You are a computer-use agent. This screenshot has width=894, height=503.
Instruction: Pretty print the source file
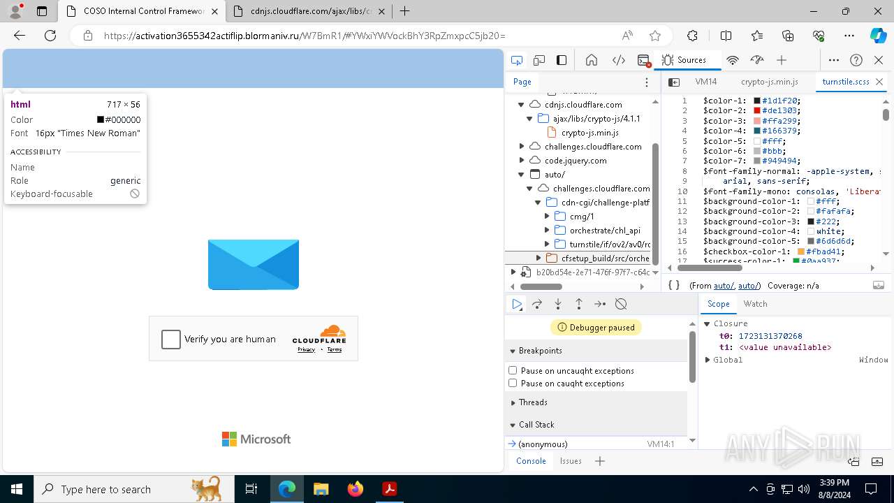(674, 285)
